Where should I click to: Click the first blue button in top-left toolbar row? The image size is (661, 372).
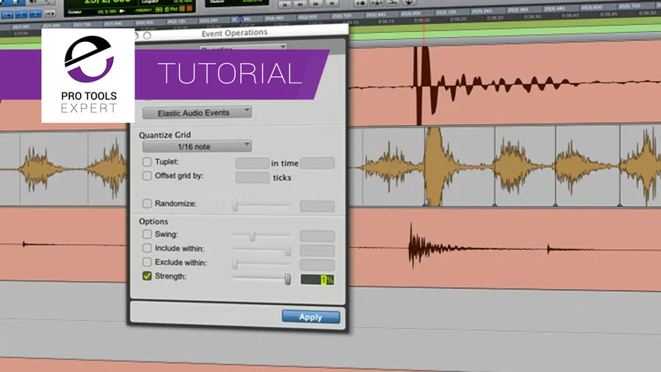(7, 15)
